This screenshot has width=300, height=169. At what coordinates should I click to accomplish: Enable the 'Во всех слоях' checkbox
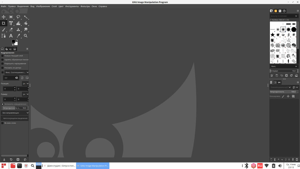tap(2, 123)
